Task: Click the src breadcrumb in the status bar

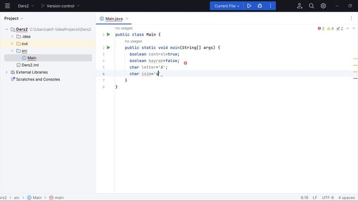Action: (x=17, y=198)
